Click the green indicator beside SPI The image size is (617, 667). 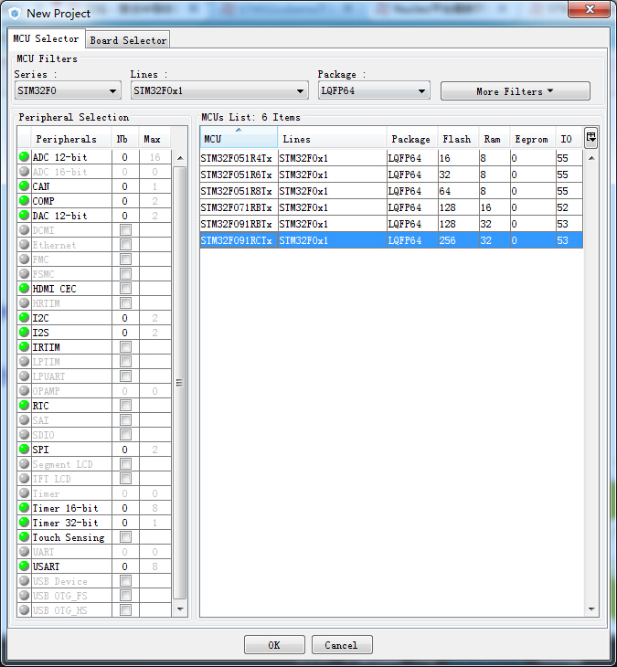pos(25,449)
